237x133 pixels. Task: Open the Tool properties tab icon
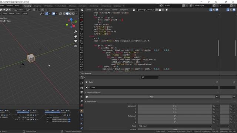(x=81, y=83)
